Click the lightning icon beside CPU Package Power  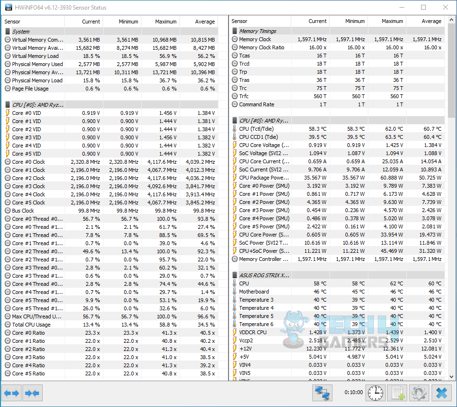[x=235, y=178]
